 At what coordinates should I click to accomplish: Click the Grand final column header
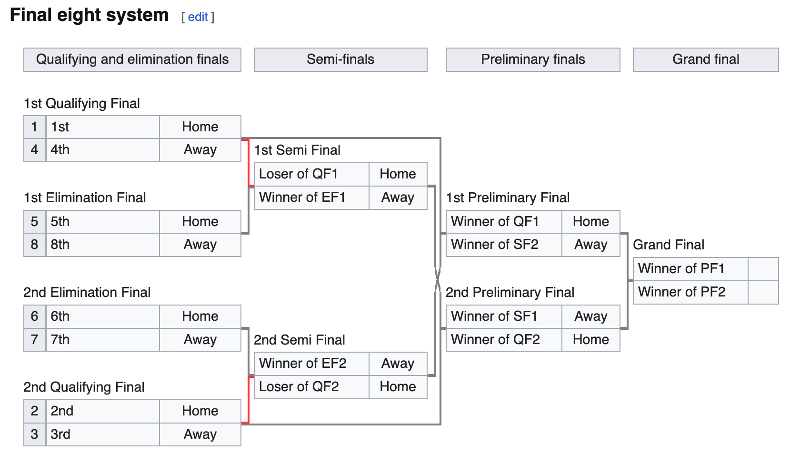(706, 59)
